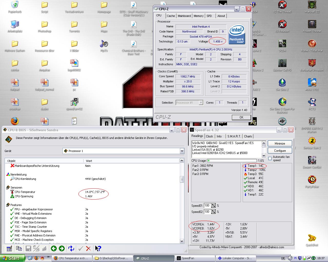Click the CPU Usage progress bar in SpeedFan

click(x=232, y=161)
